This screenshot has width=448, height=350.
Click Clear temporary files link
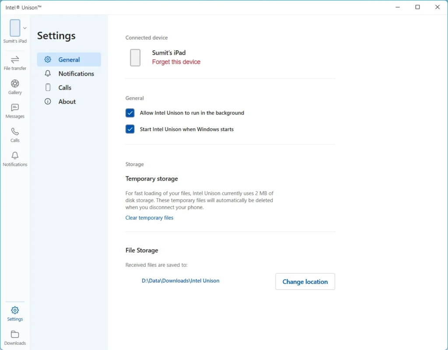pos(149,218)
